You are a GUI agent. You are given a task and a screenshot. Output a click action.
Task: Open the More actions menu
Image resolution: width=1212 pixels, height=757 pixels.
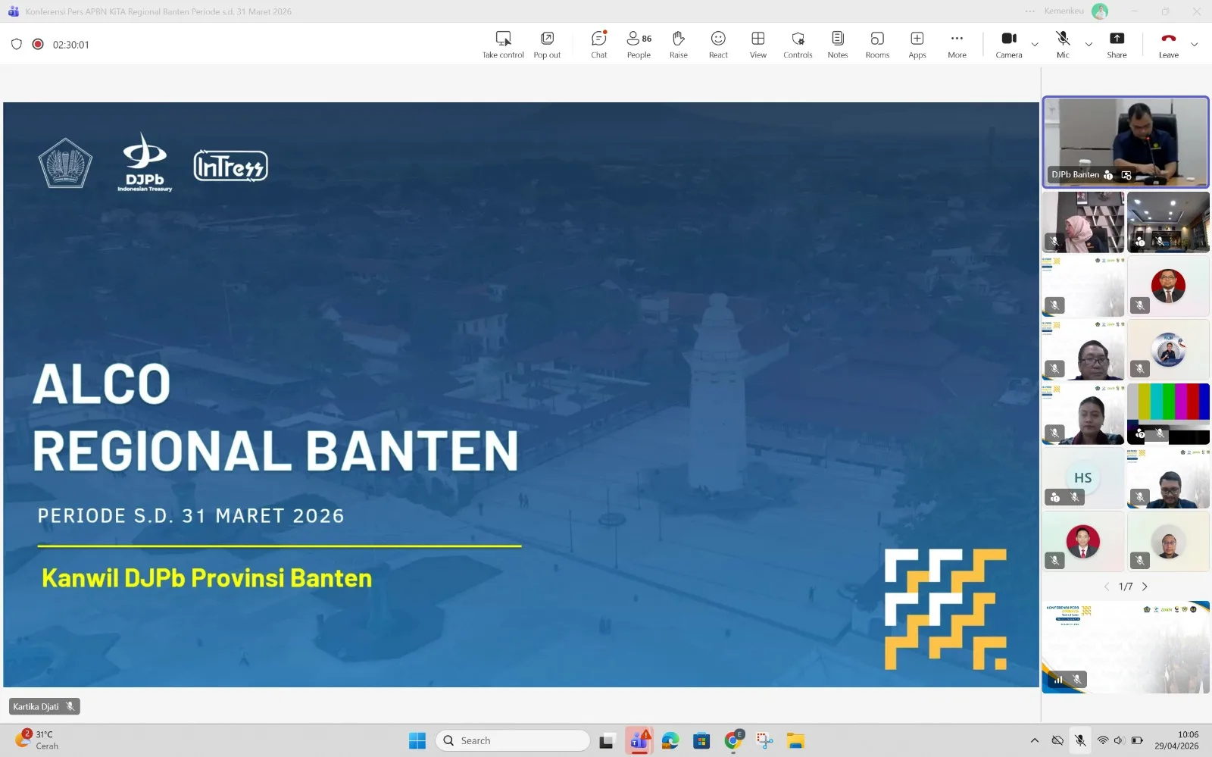(x=957, y=44)
